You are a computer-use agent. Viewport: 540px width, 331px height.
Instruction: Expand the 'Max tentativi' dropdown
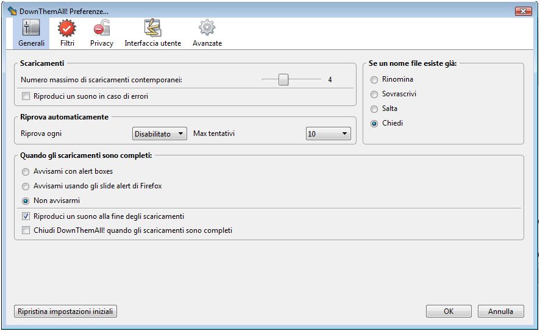pyautogui.click(x=328, y=134)
